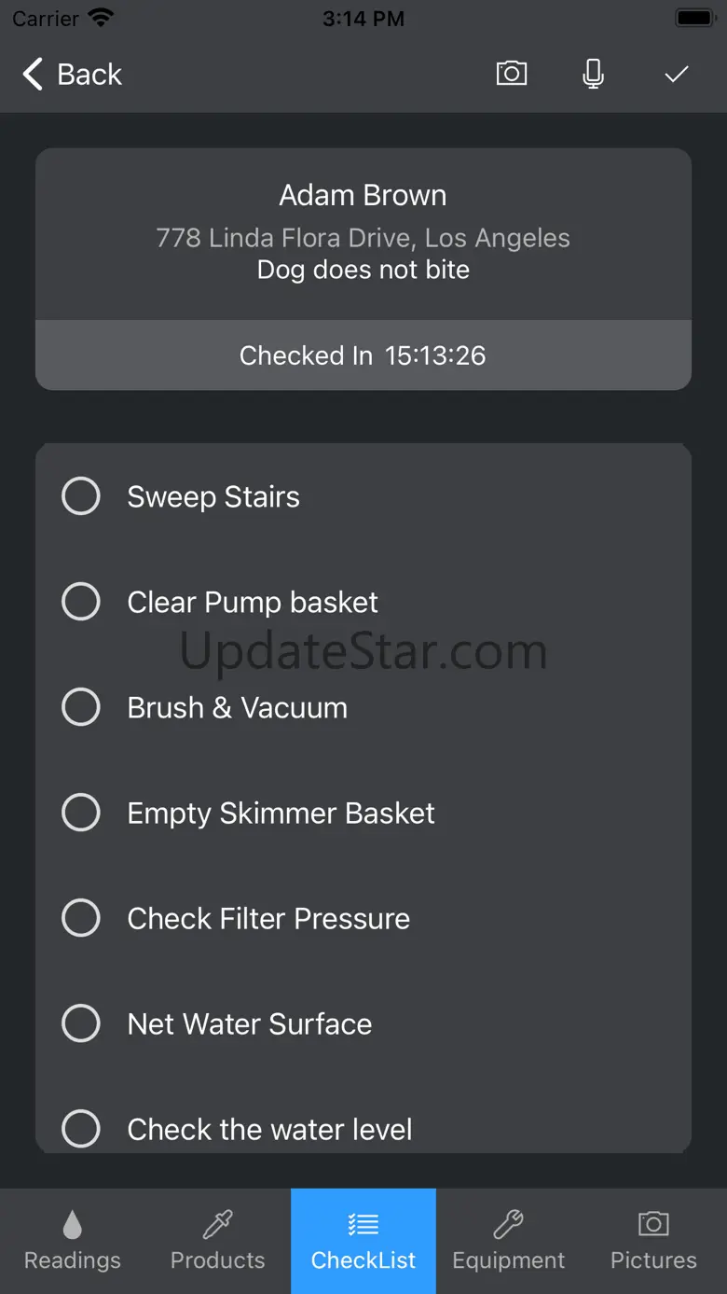Screen dimensions: 727x1294
Task: Tap the Back button text
Action: [x=89, y=75]
